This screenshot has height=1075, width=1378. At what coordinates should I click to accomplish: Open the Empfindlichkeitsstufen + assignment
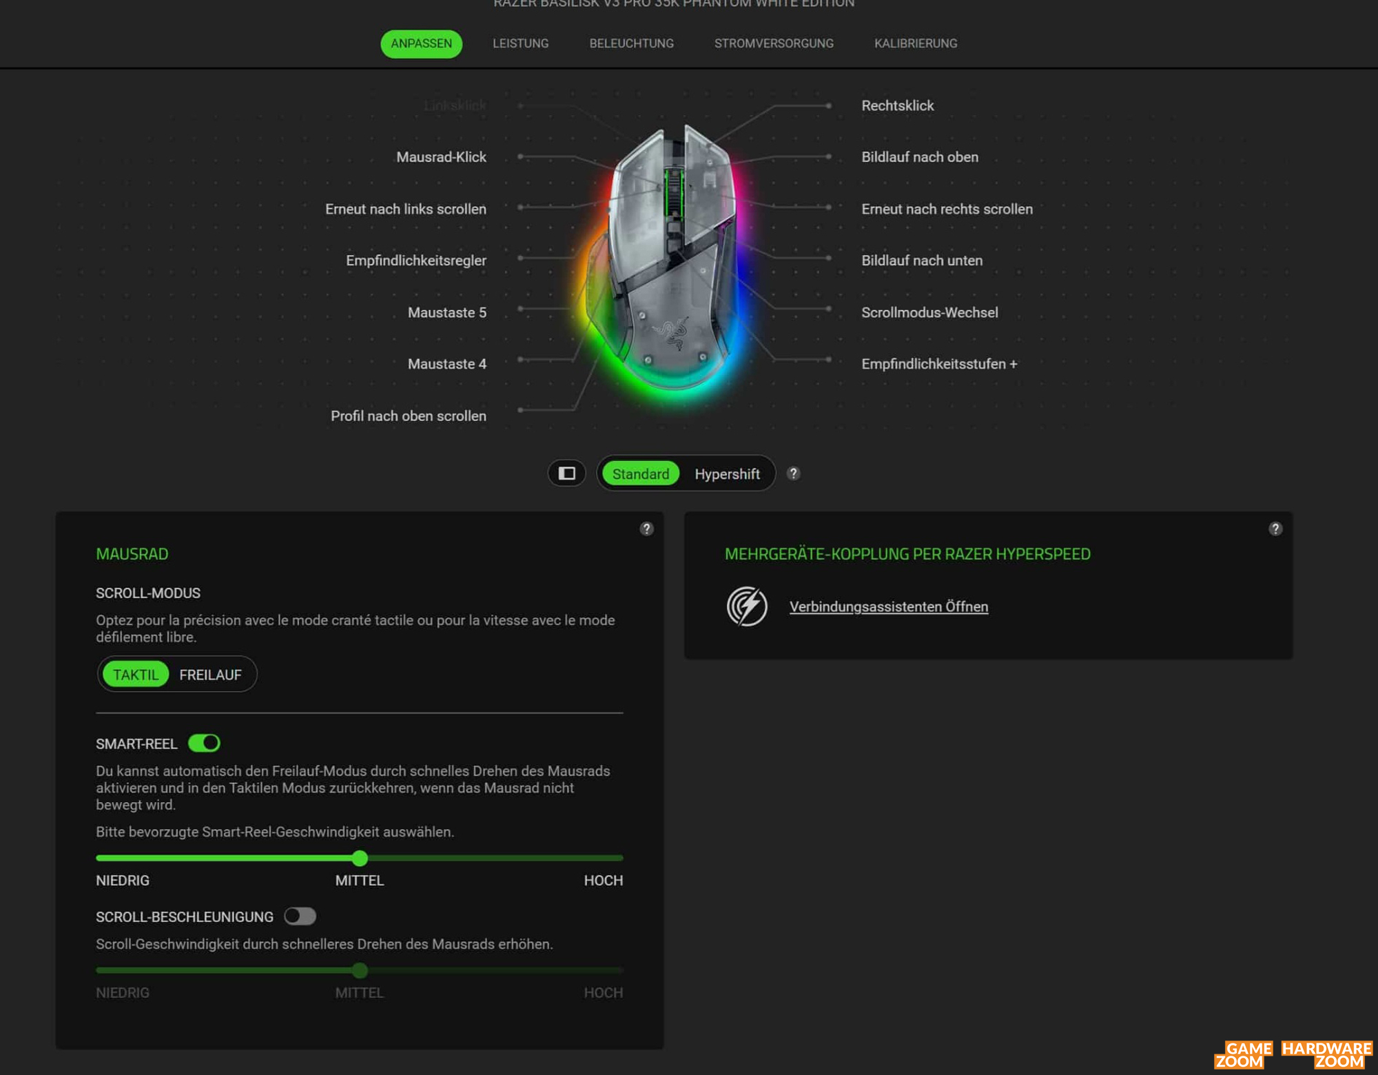(x=939, y=364)
